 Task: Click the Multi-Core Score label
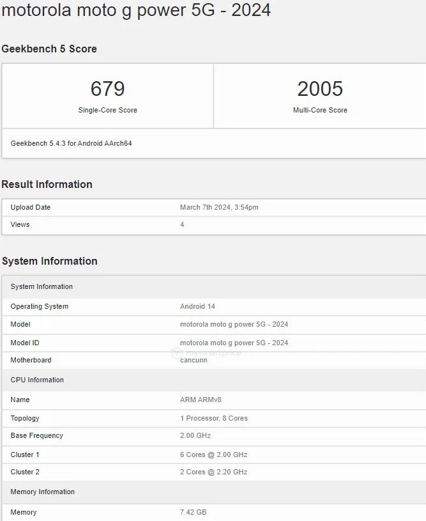coord(320,110)
